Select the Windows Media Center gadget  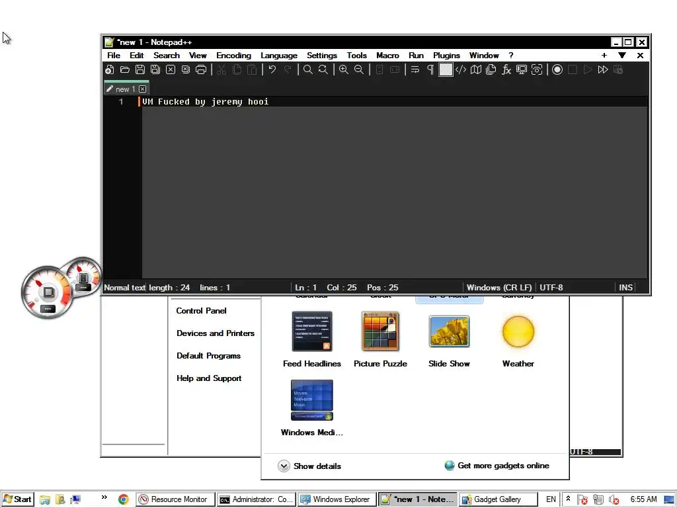[x=312, y=407]
